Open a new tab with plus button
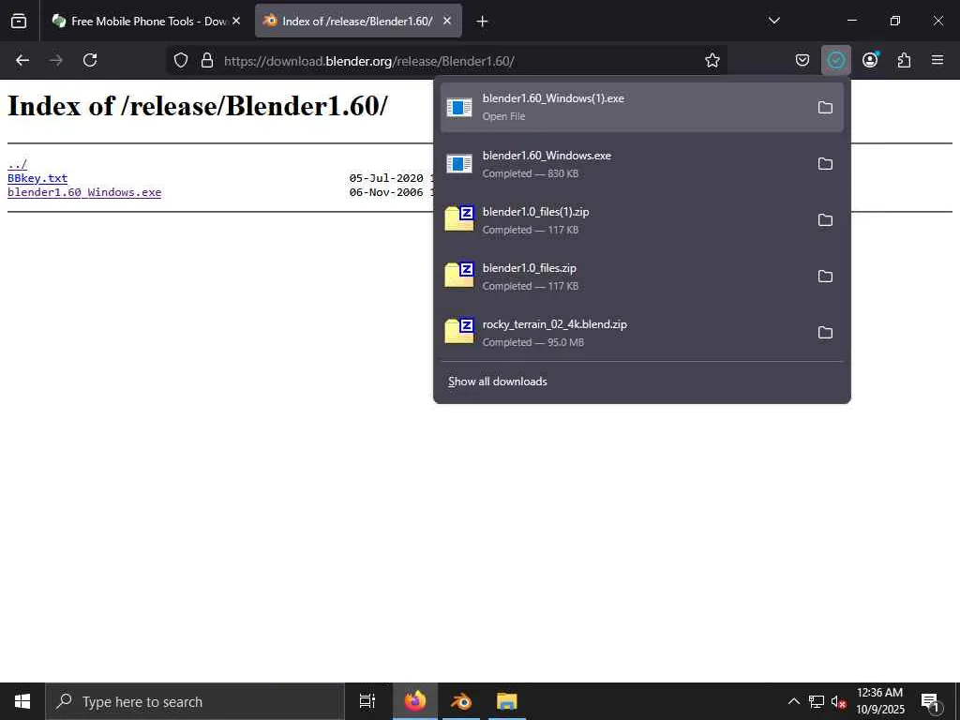This screenshot has width=960, height=720. pos(482,22)
